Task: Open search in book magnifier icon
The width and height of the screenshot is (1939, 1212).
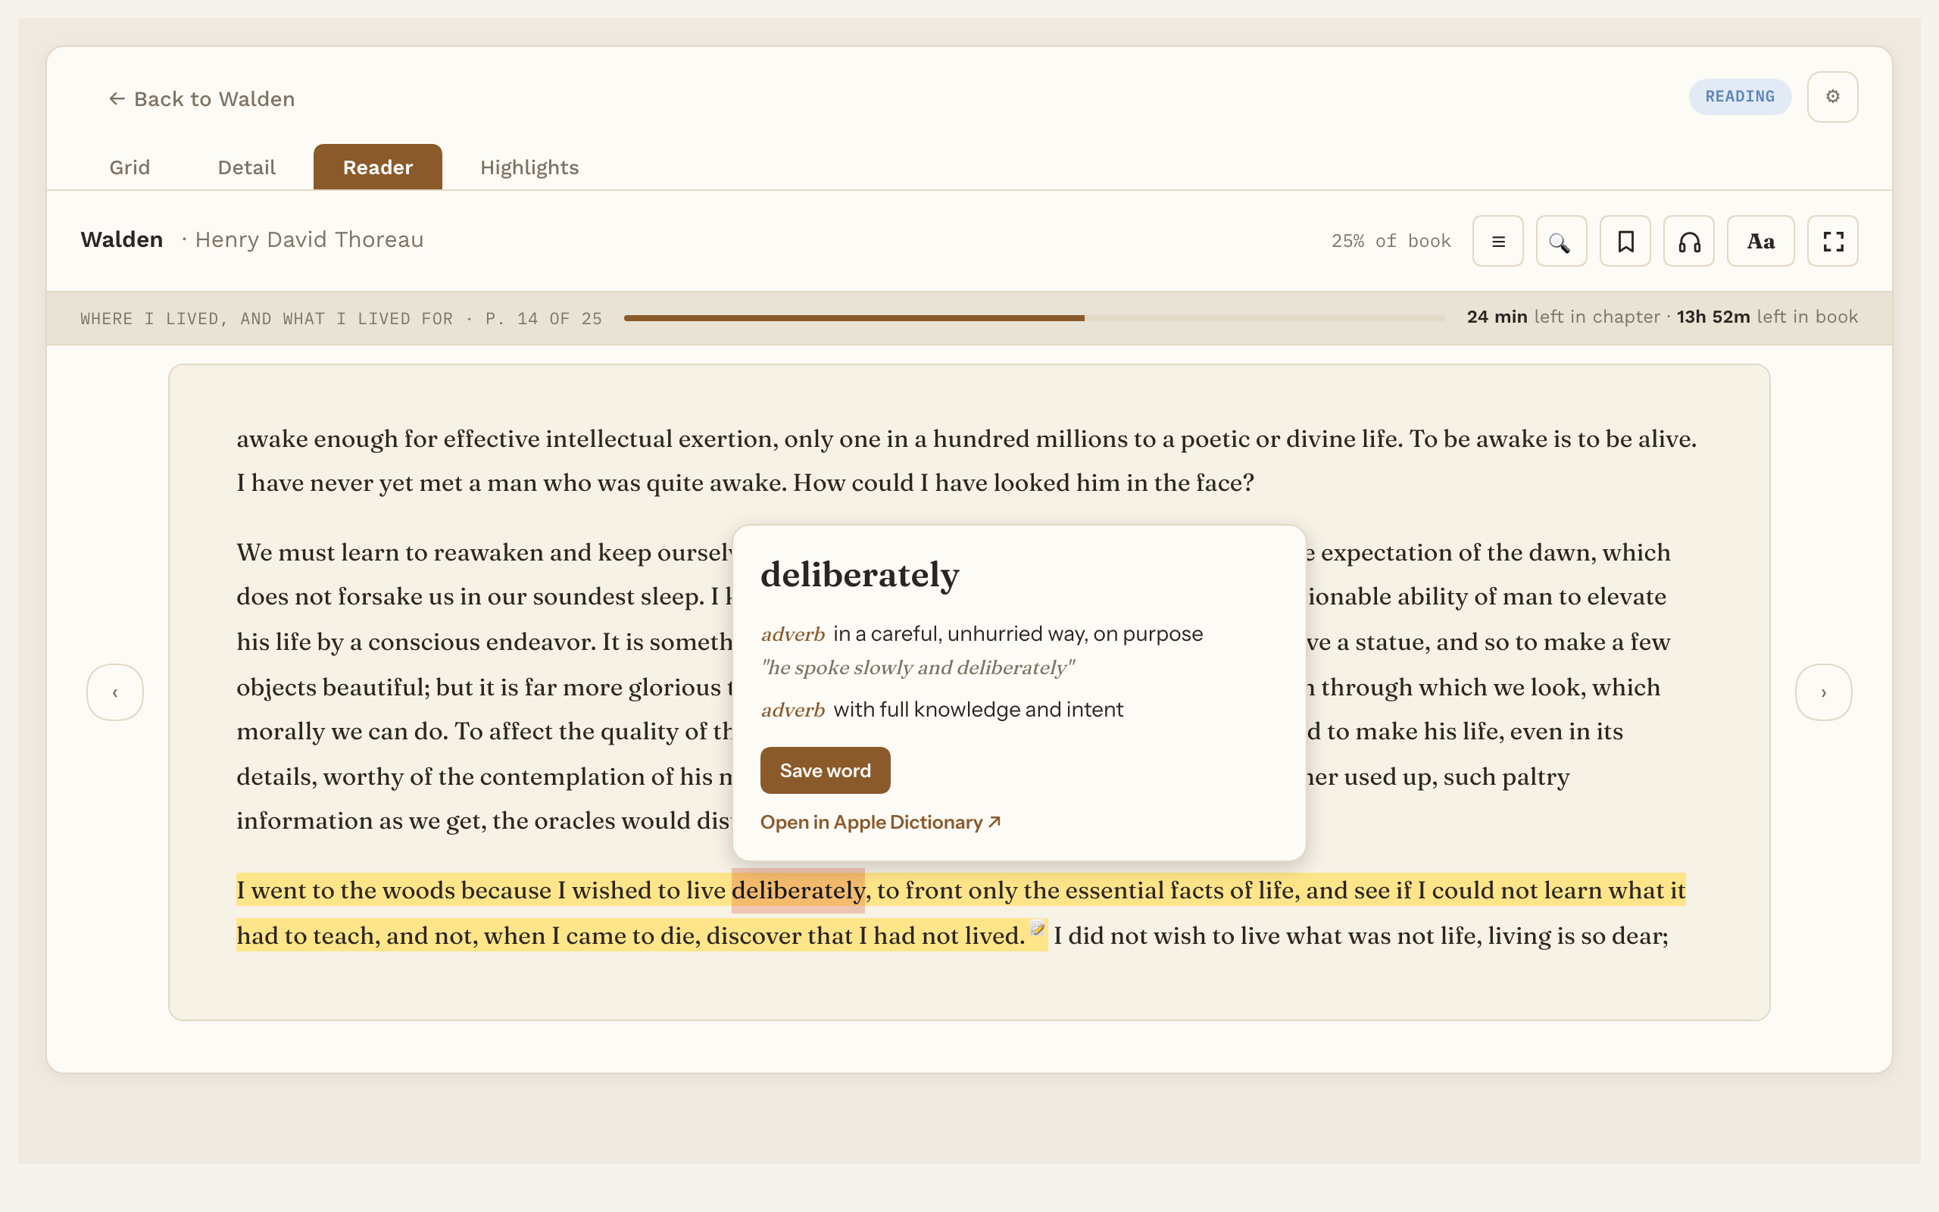Action: coord(1561,242)
